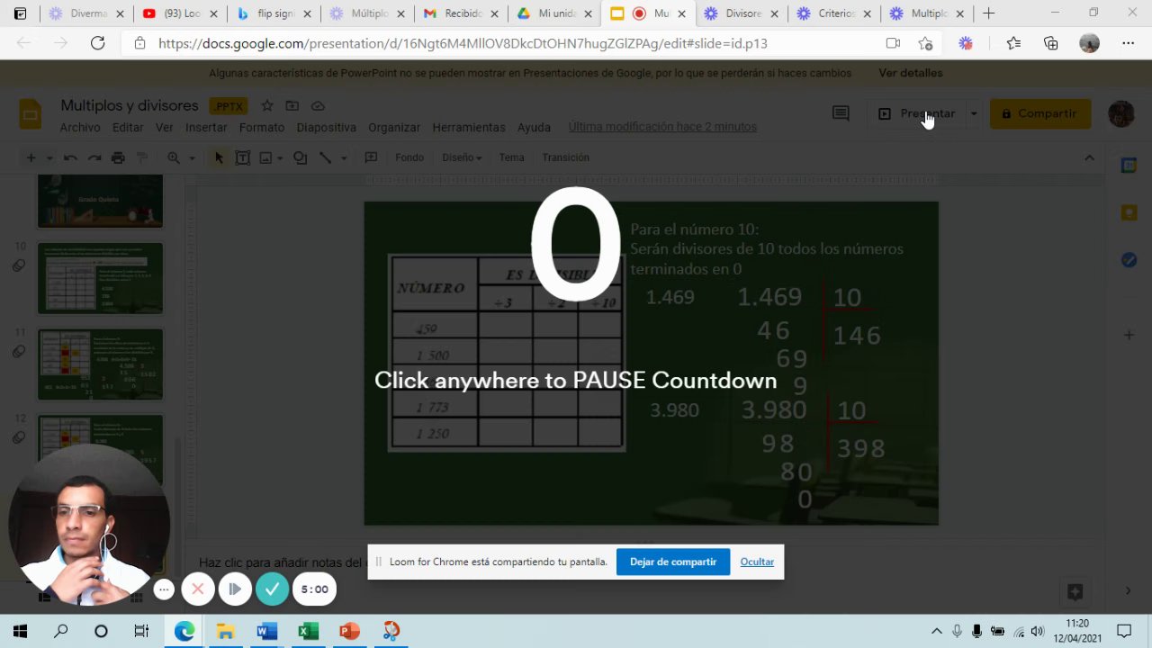The image size is (1152, 648).
Task: Click the Presentar button
Action: tap(916, 113)
